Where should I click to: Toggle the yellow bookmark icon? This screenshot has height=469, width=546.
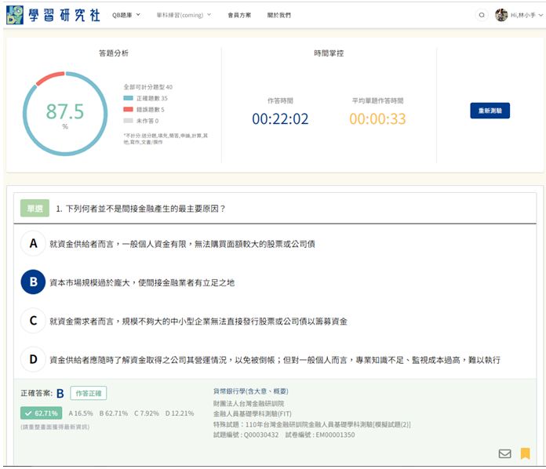525,453
